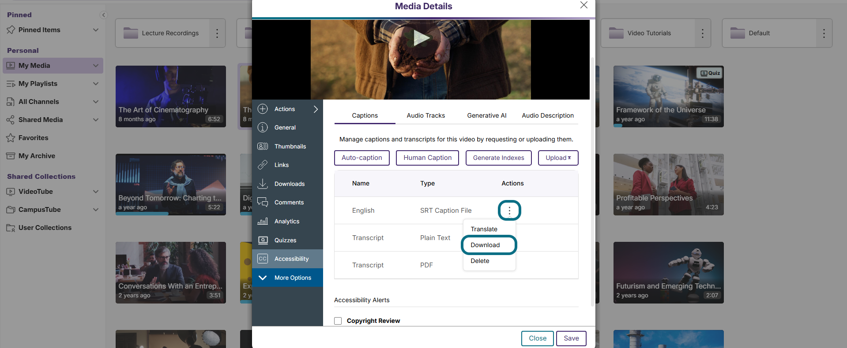Open three-dot menu for English caption
Viewport: 847px width, 348px height.
(x=509, y=211)
